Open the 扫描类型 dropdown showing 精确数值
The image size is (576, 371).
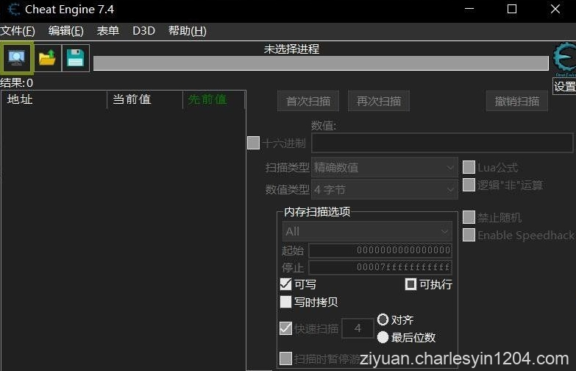point(385,168)
